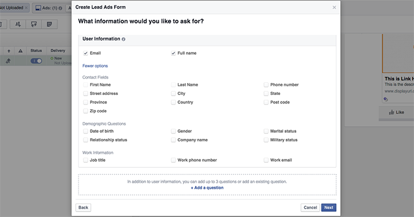The height and width of the screenshot is (217, 414).
Task: Tick the State checkbox
Action: [266, 93]
